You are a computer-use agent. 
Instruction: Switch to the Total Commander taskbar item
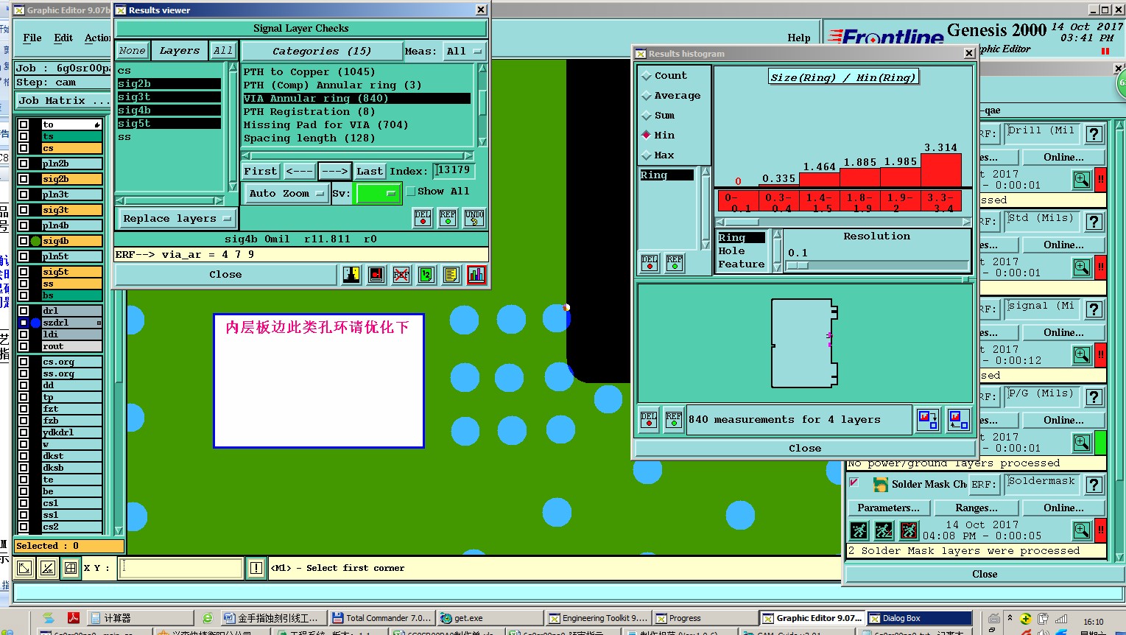tap(381, 618)
